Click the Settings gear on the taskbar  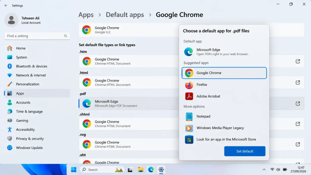[x=161, y=170]
